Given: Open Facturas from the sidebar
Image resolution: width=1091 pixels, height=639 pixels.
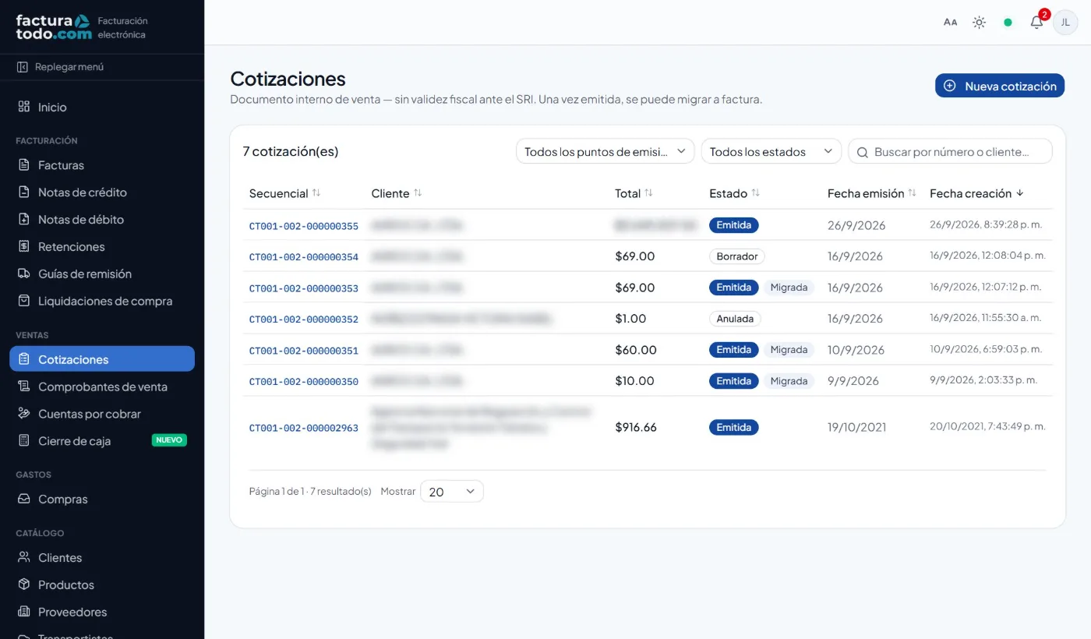Looking at the screenshot, I should [x=61, y=165].
